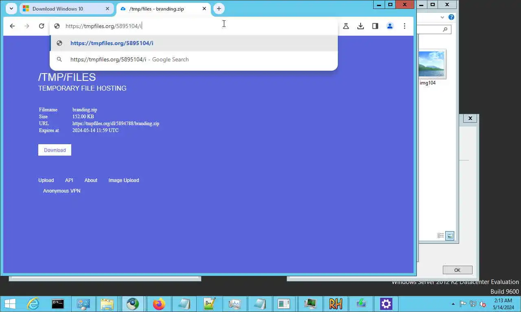Open Chrome profile avatar
Screen dimensions: 521x312
point(390,26)
